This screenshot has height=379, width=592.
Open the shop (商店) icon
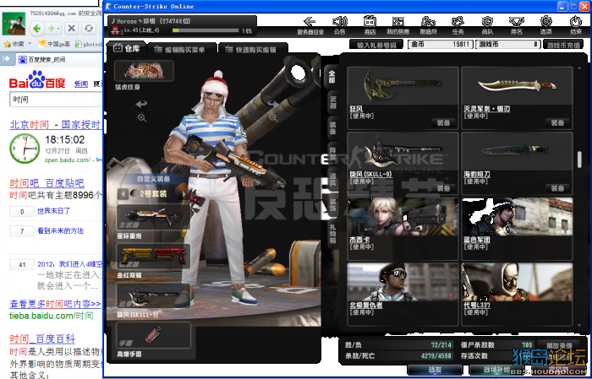(370, 24)
